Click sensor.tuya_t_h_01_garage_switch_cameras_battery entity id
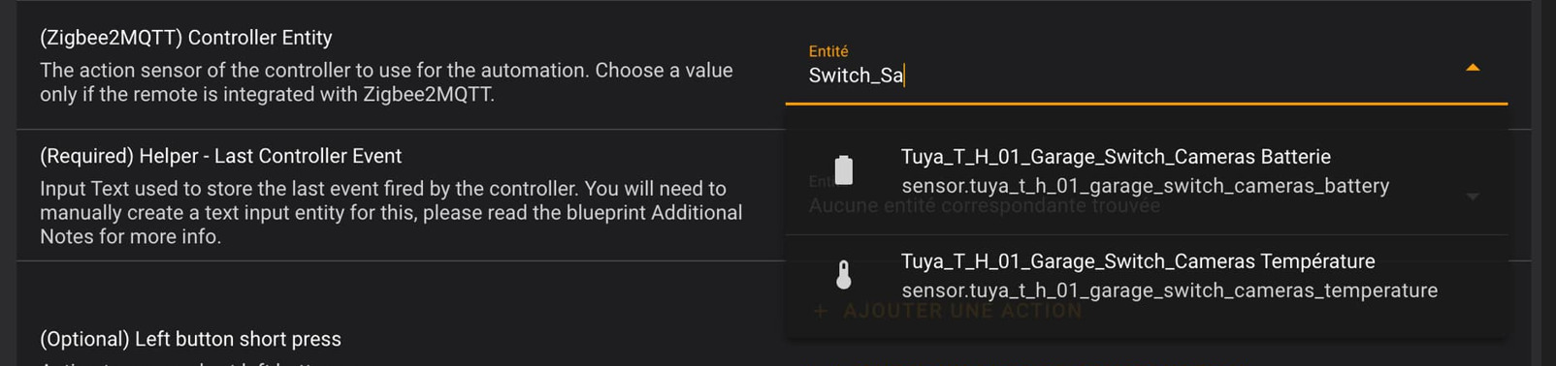Image resolution: width=1556 pixels, height=366 pixels. coord(1145,186)
